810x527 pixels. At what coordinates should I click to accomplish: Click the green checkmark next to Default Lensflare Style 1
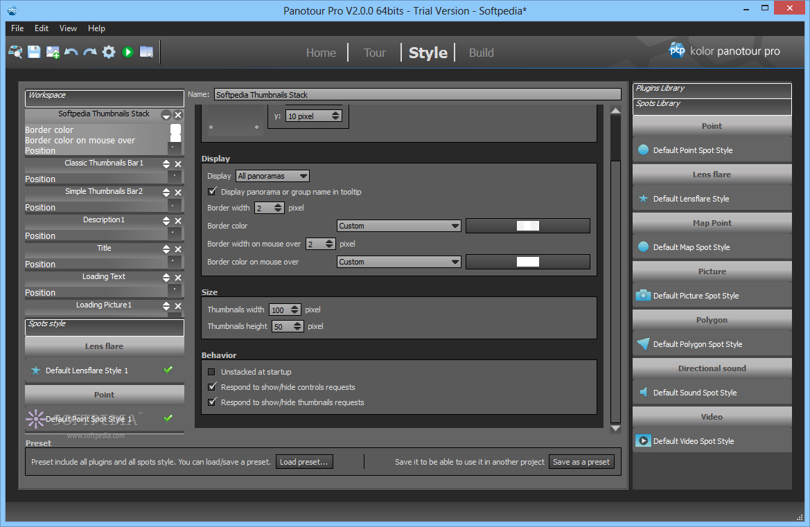[168, 370]
